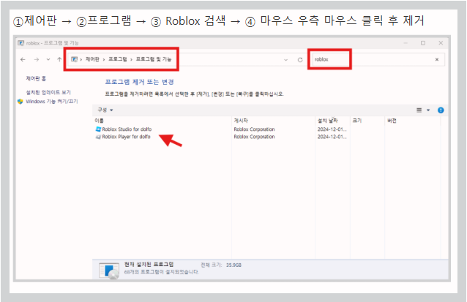Click the shield icon beside Windows 기능
Image resolution: width=467 pixels, height=302 pixels.
(x=20, y=102)
